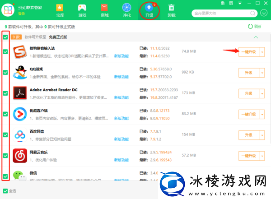Click 升级 for Adobe Acrobat Reader DC

coord(249,93)
